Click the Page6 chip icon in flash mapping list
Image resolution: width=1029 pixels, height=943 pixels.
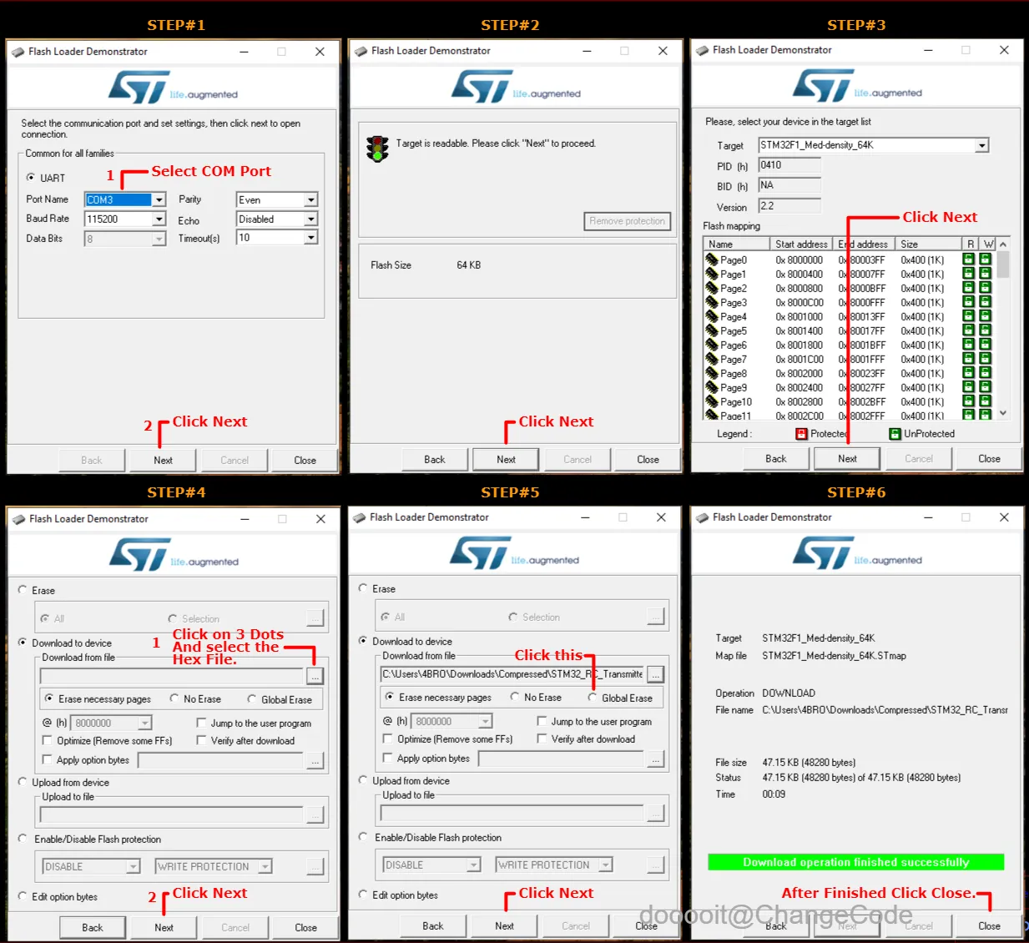point(712,345)
